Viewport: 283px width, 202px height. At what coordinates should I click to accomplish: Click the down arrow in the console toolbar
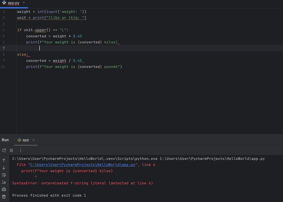(x=4, y=168)
